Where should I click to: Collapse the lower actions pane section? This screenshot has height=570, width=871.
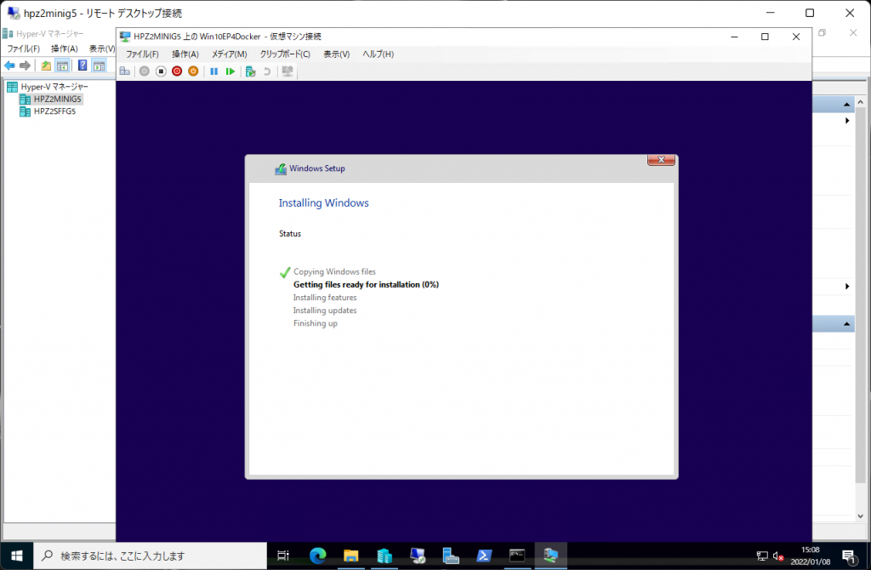pos(846,324)
